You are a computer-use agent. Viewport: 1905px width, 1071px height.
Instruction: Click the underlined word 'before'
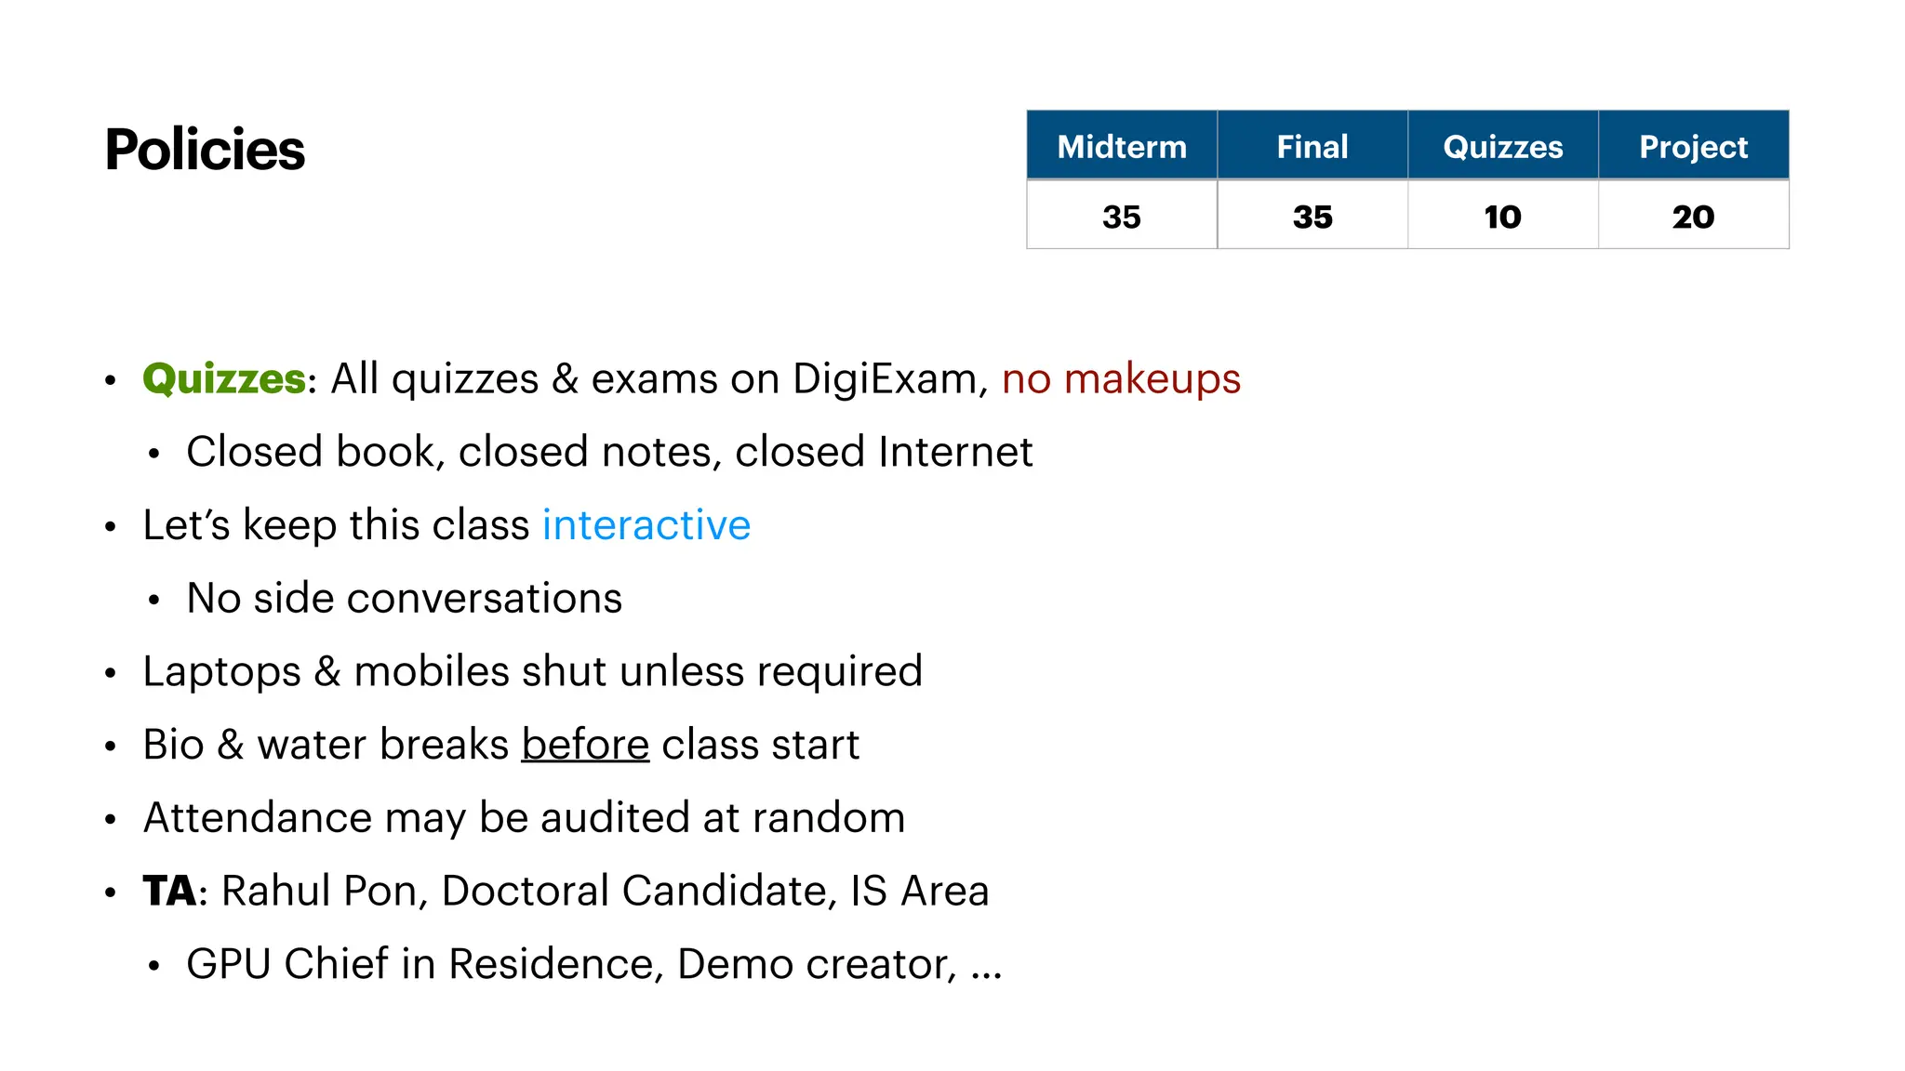tap(585, 744)
